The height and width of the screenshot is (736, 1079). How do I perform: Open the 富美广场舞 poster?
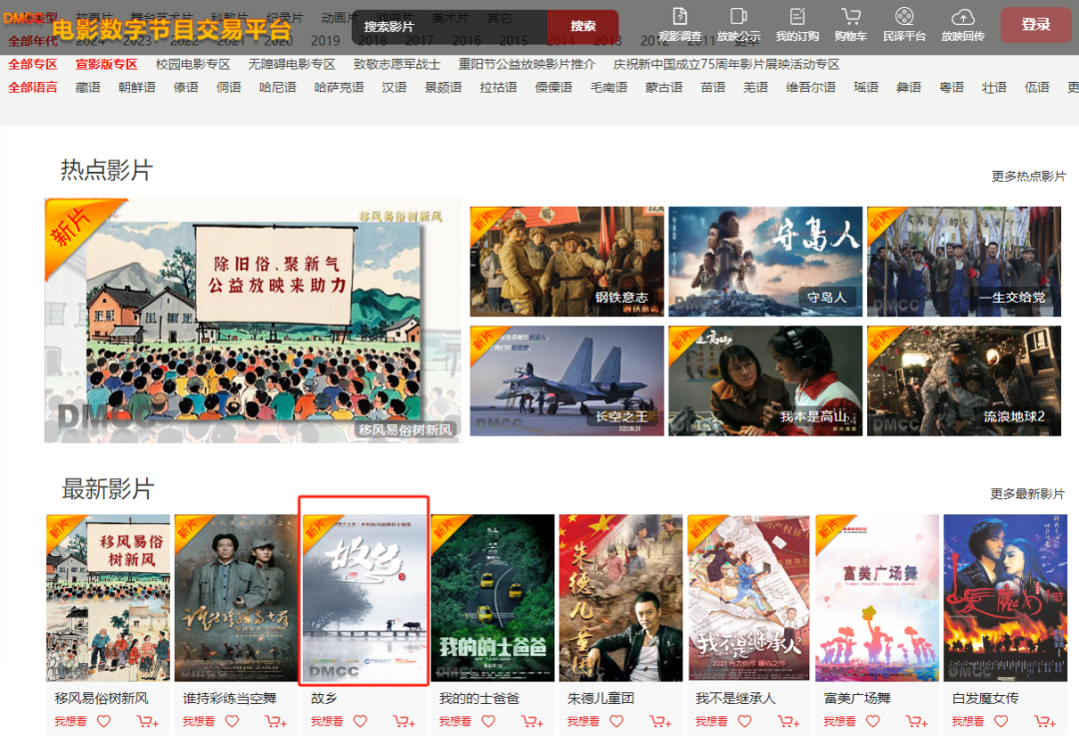pyautogui.click(x=877, y=598)
